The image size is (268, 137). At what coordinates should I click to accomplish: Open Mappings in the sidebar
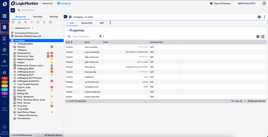click(5, 62)
